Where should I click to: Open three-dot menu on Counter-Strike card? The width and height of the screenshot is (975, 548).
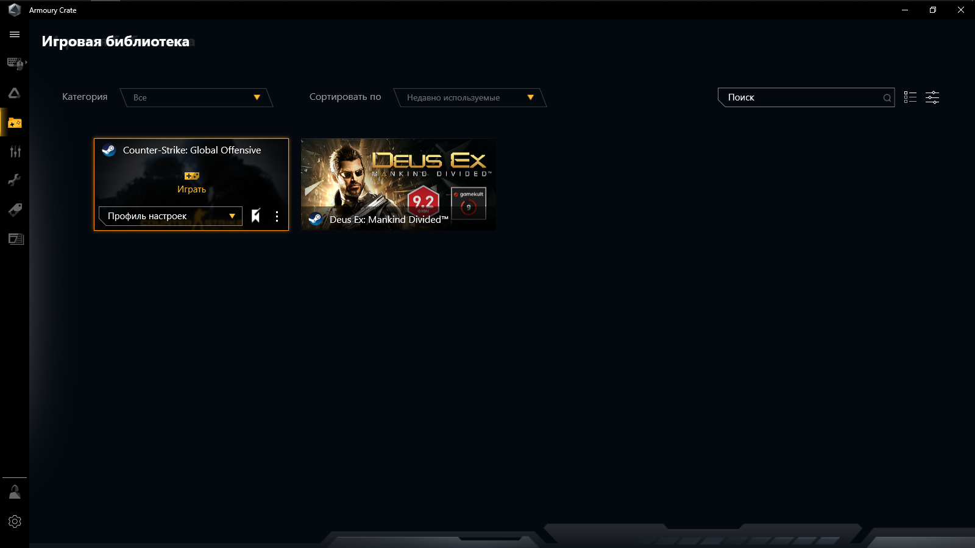tap(277, 216)
